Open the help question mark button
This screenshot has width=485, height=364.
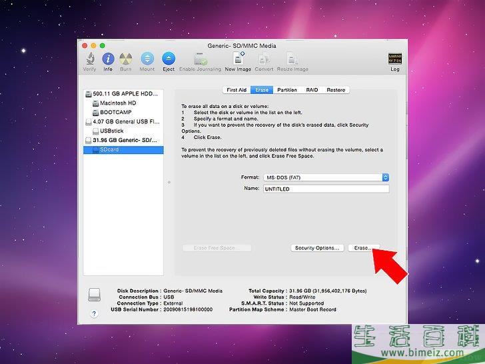pos(95,313)
